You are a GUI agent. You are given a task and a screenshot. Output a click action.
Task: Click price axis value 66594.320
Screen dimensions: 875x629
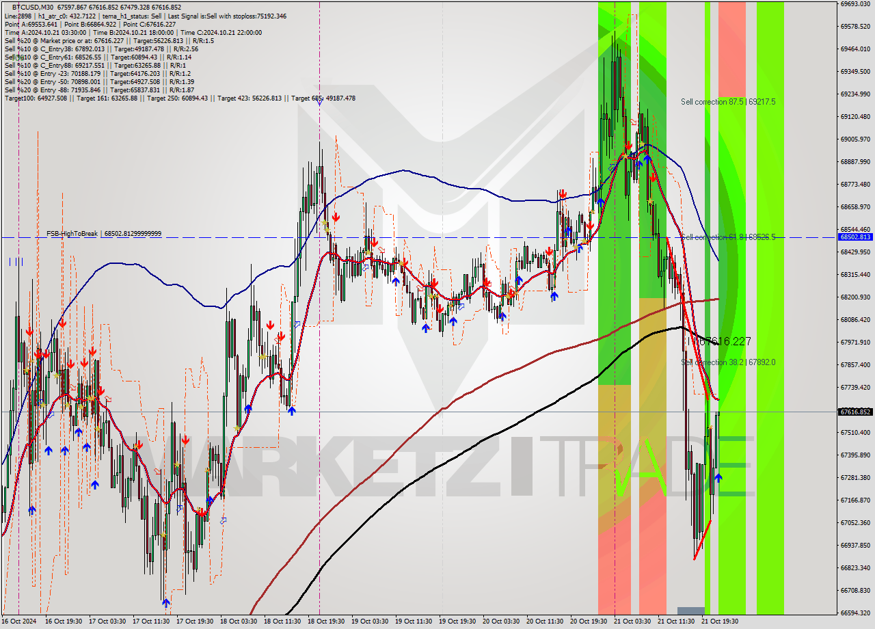point(854,613)
